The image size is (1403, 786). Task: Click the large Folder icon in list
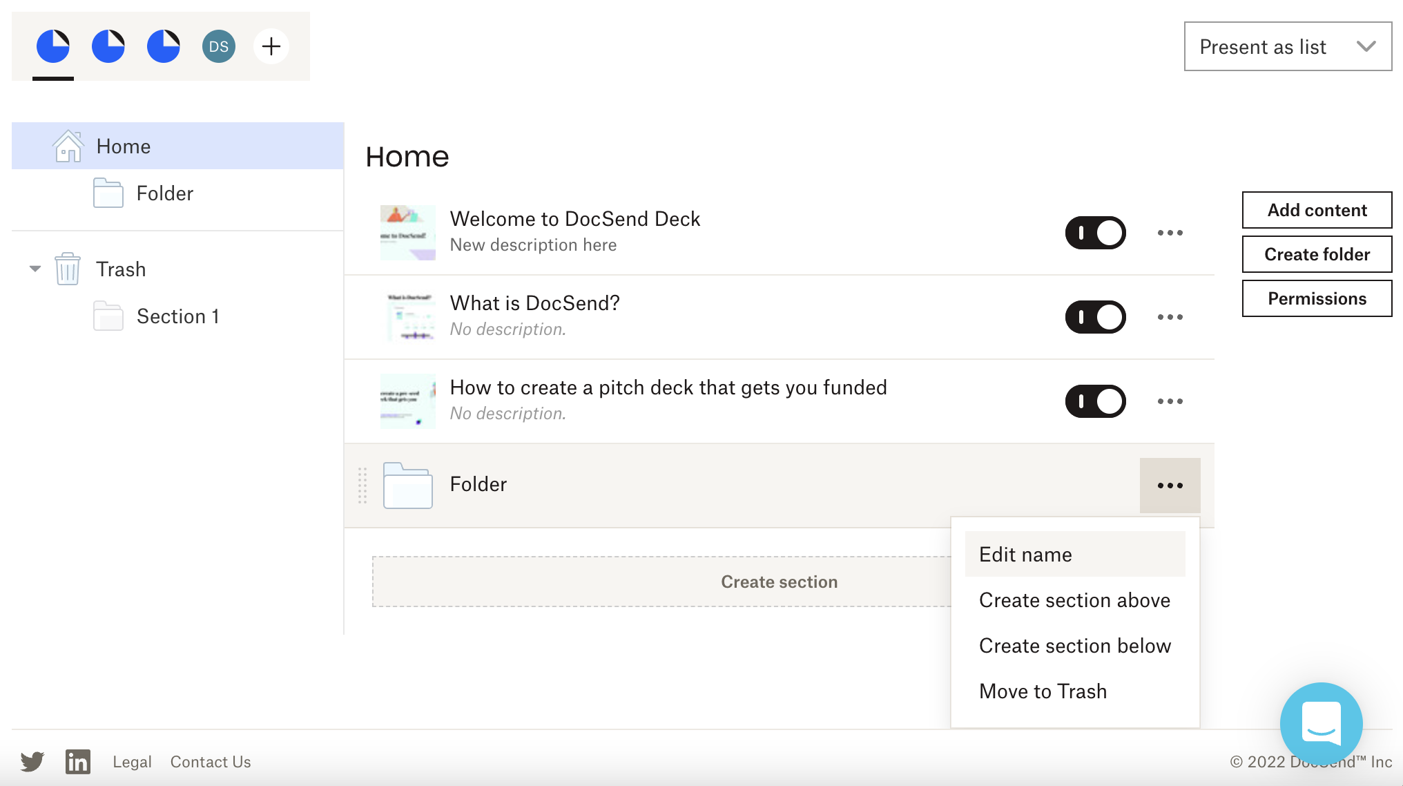pyautogui.click(x=408, y=486)
